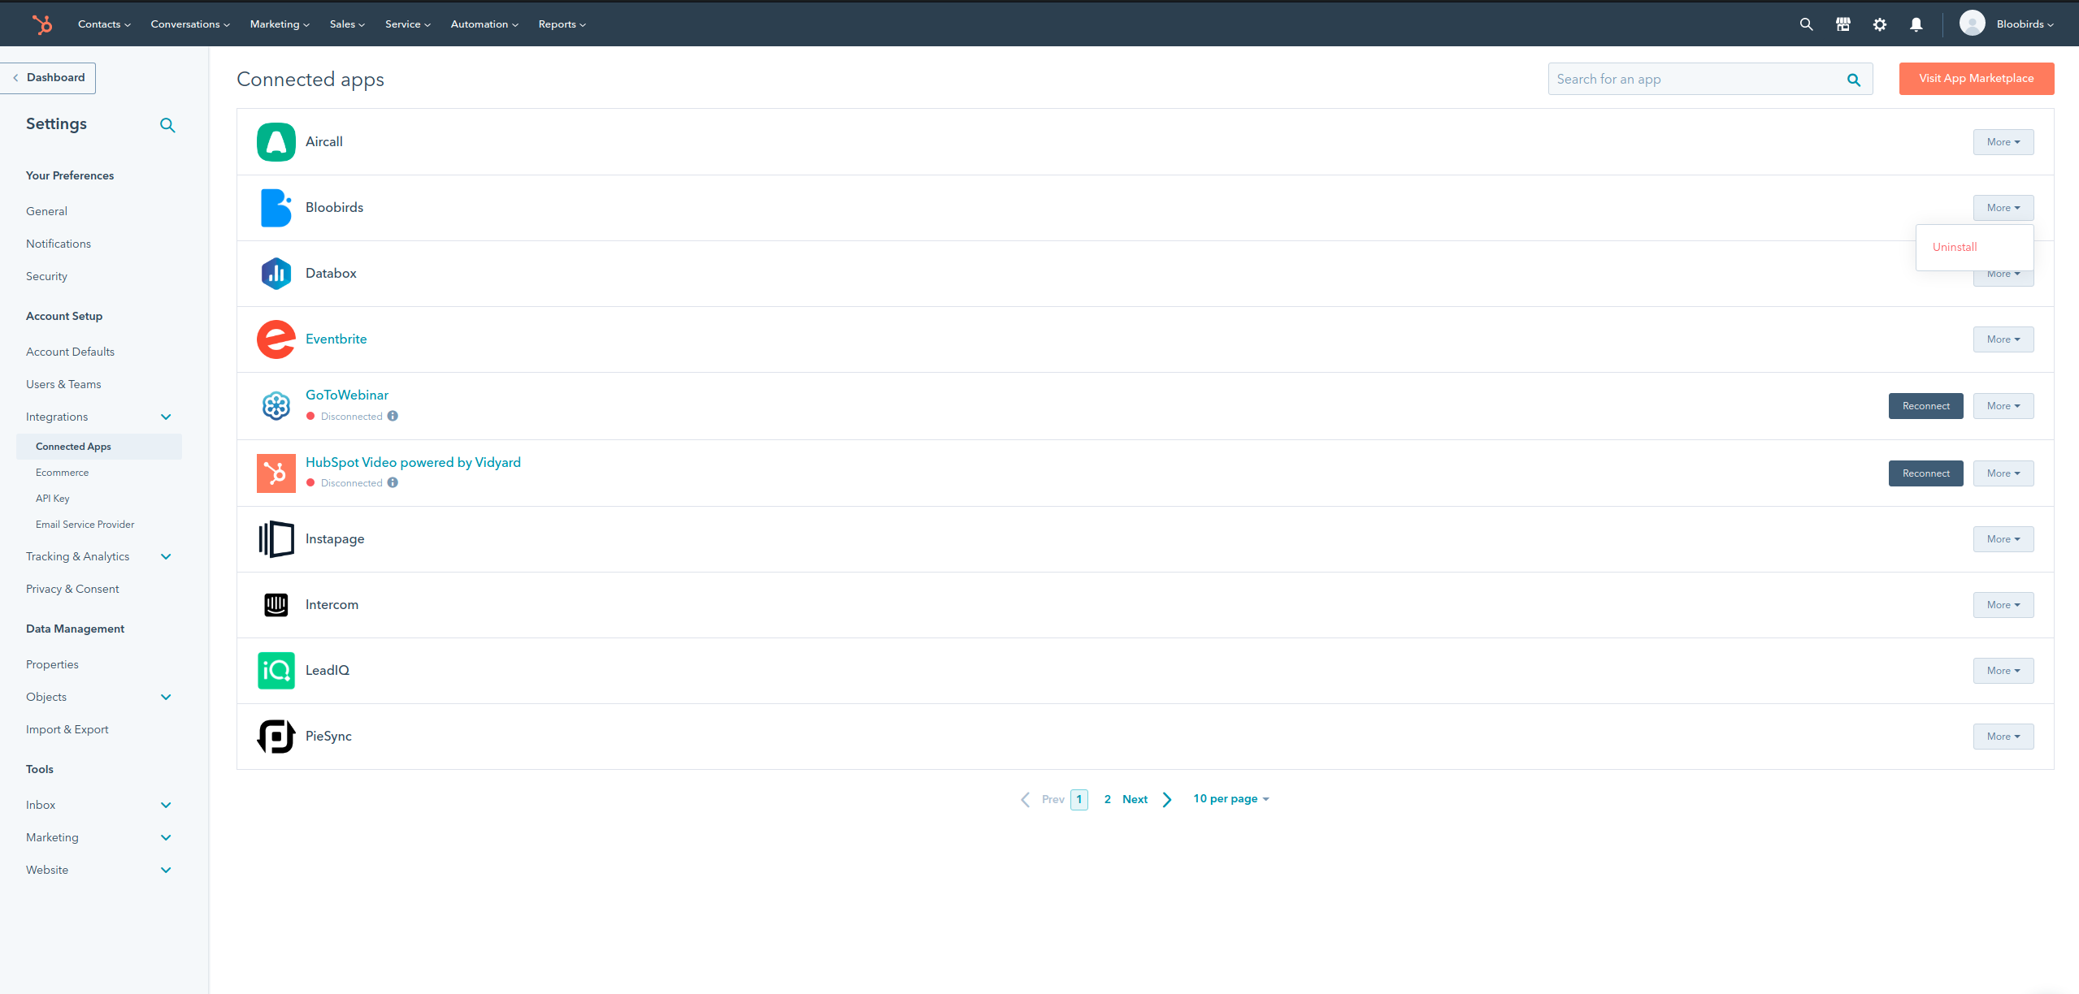
Task: Click the GoToWebinar app logo
Action: tap(276, 405)
